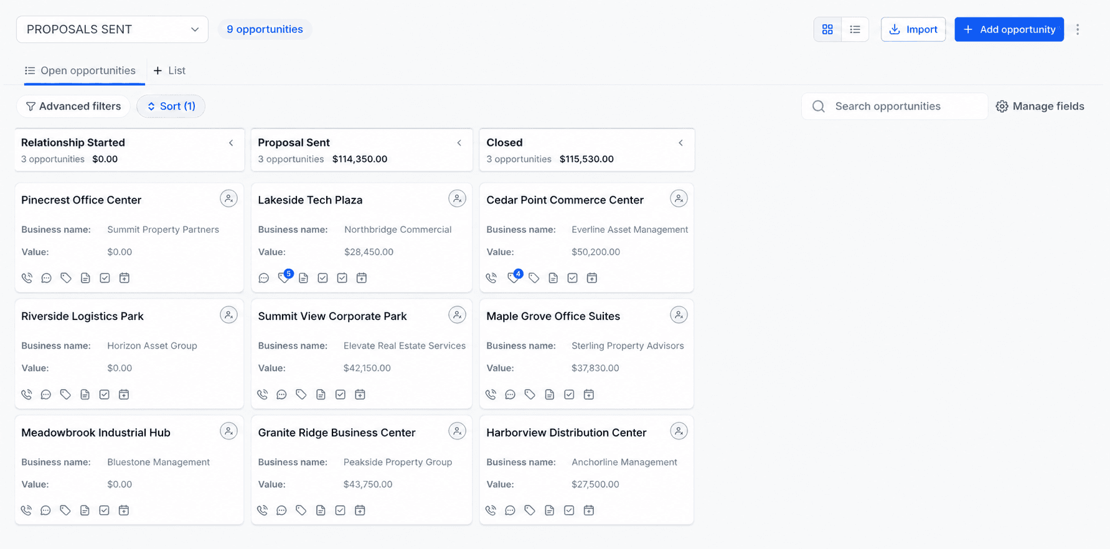Collapse the Relationship Started column
Screen dimensions: 1110x549
coord(231,143)
